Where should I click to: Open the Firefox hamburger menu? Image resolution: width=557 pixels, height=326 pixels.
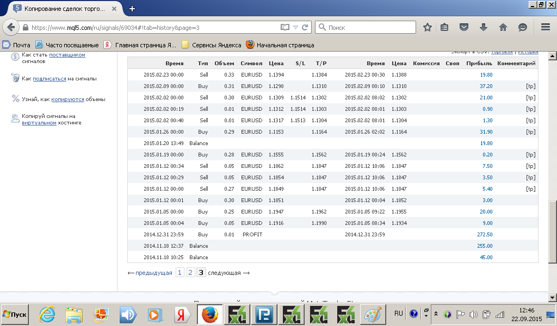pyautogui.click(x=546, y=27)
